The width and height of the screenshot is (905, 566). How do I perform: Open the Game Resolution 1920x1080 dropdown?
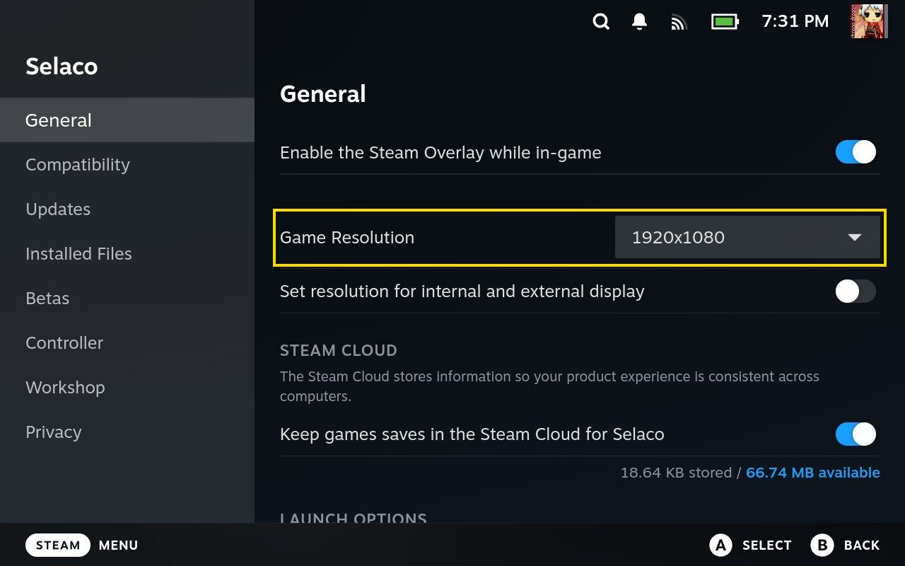click(747, 237)
